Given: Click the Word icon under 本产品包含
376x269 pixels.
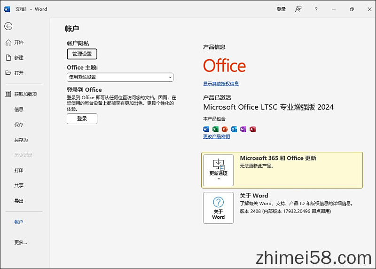Looking at the screenshot, I should point(206,129).
